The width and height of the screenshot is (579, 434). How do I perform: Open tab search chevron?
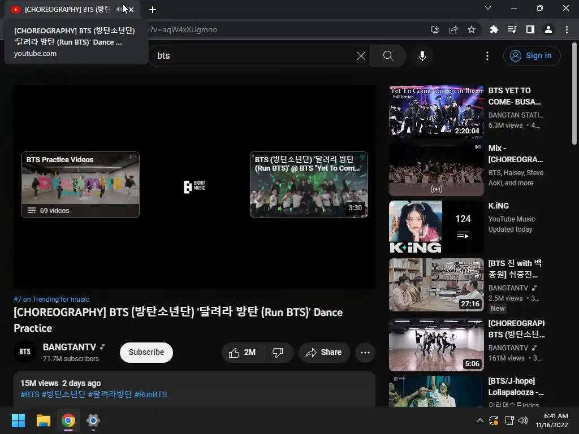(488, 8)
